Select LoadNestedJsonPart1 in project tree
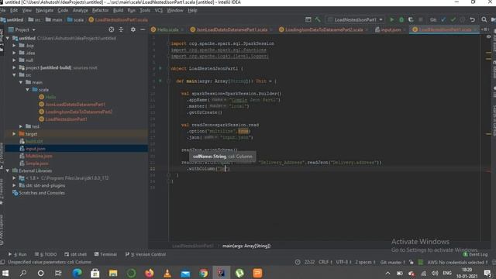This screenshot has width=496, height=279. (66, 119)
